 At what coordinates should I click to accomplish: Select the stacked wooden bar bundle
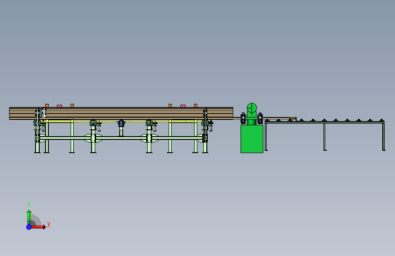tap(121, 113)
